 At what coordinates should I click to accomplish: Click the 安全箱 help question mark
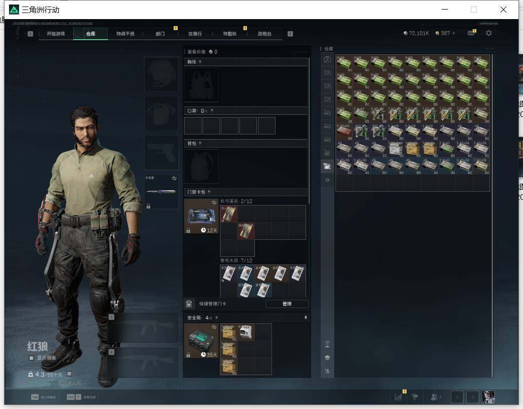pyautogui.click(x=216, y=318)
